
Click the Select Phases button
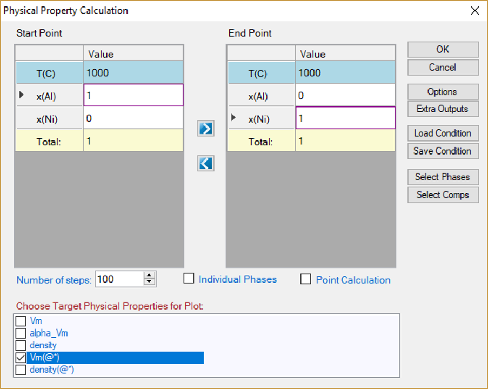click(443, 177)
